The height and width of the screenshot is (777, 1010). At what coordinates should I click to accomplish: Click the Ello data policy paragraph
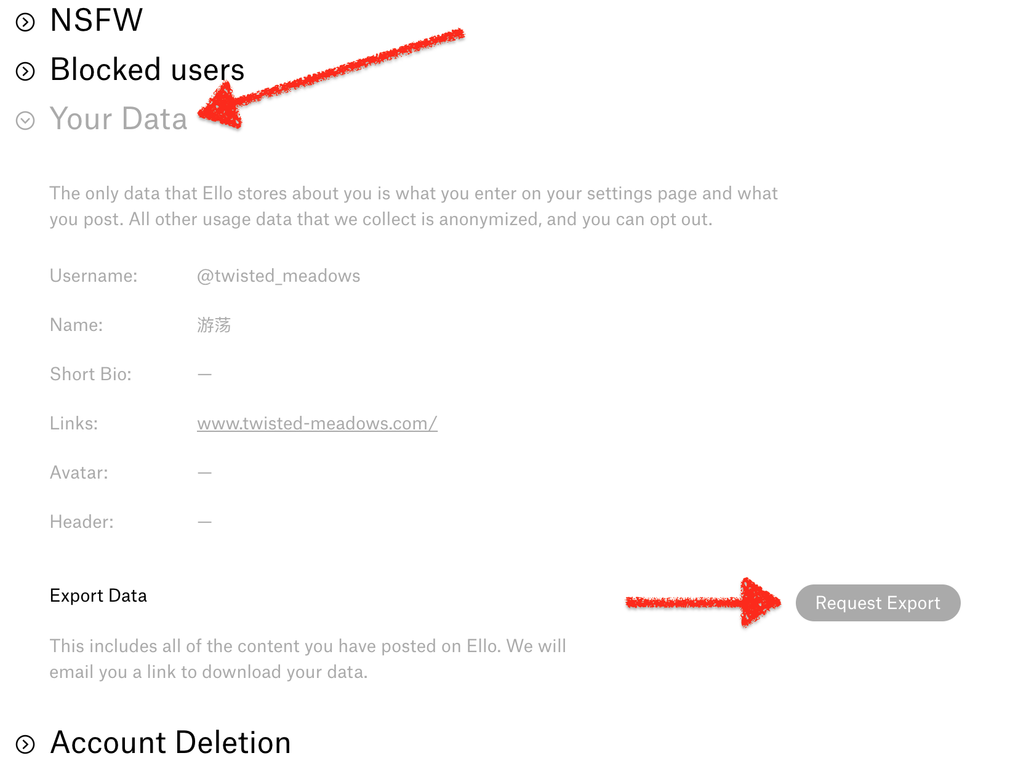coord(414,206)
